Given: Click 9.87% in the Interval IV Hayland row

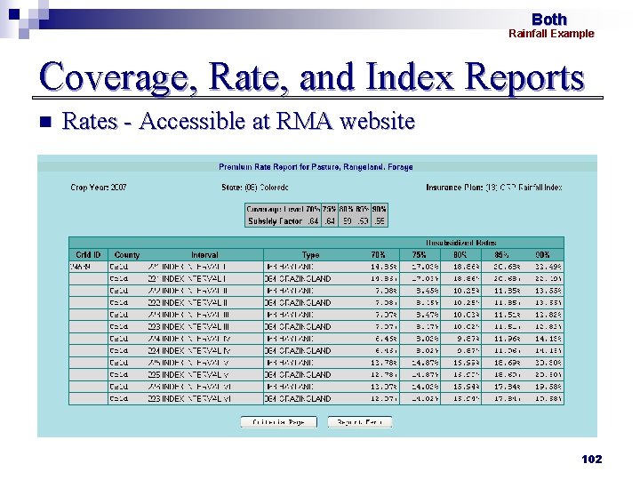Looking at the screenshot, I should pyautogui.click(x=468, y=339).
